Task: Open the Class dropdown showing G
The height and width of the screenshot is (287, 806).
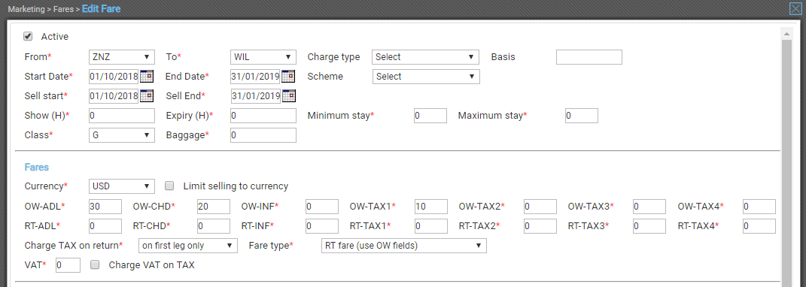Action: 122,135
